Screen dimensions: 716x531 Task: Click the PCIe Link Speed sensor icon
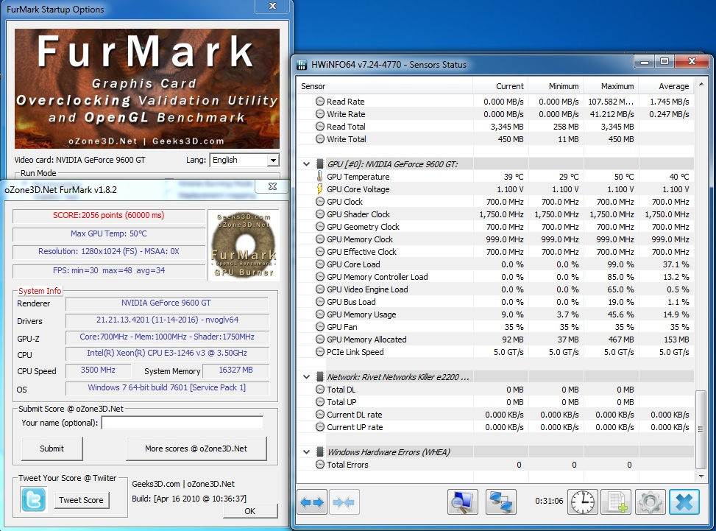(320, 352)
